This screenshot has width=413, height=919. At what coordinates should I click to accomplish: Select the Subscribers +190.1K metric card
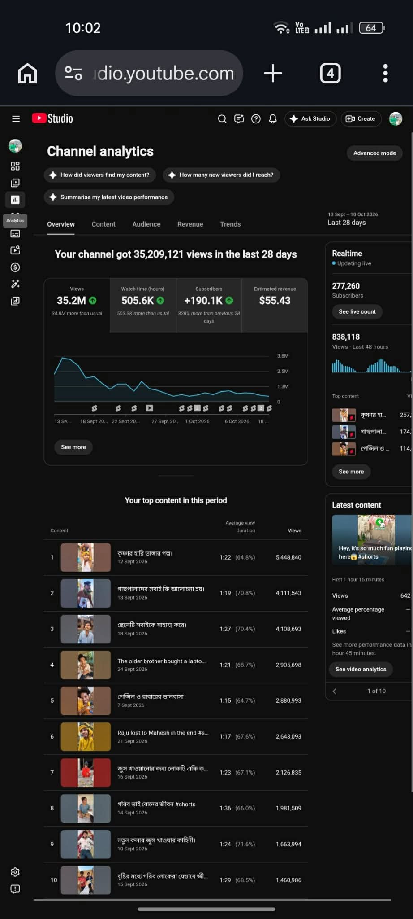point(209,305)
